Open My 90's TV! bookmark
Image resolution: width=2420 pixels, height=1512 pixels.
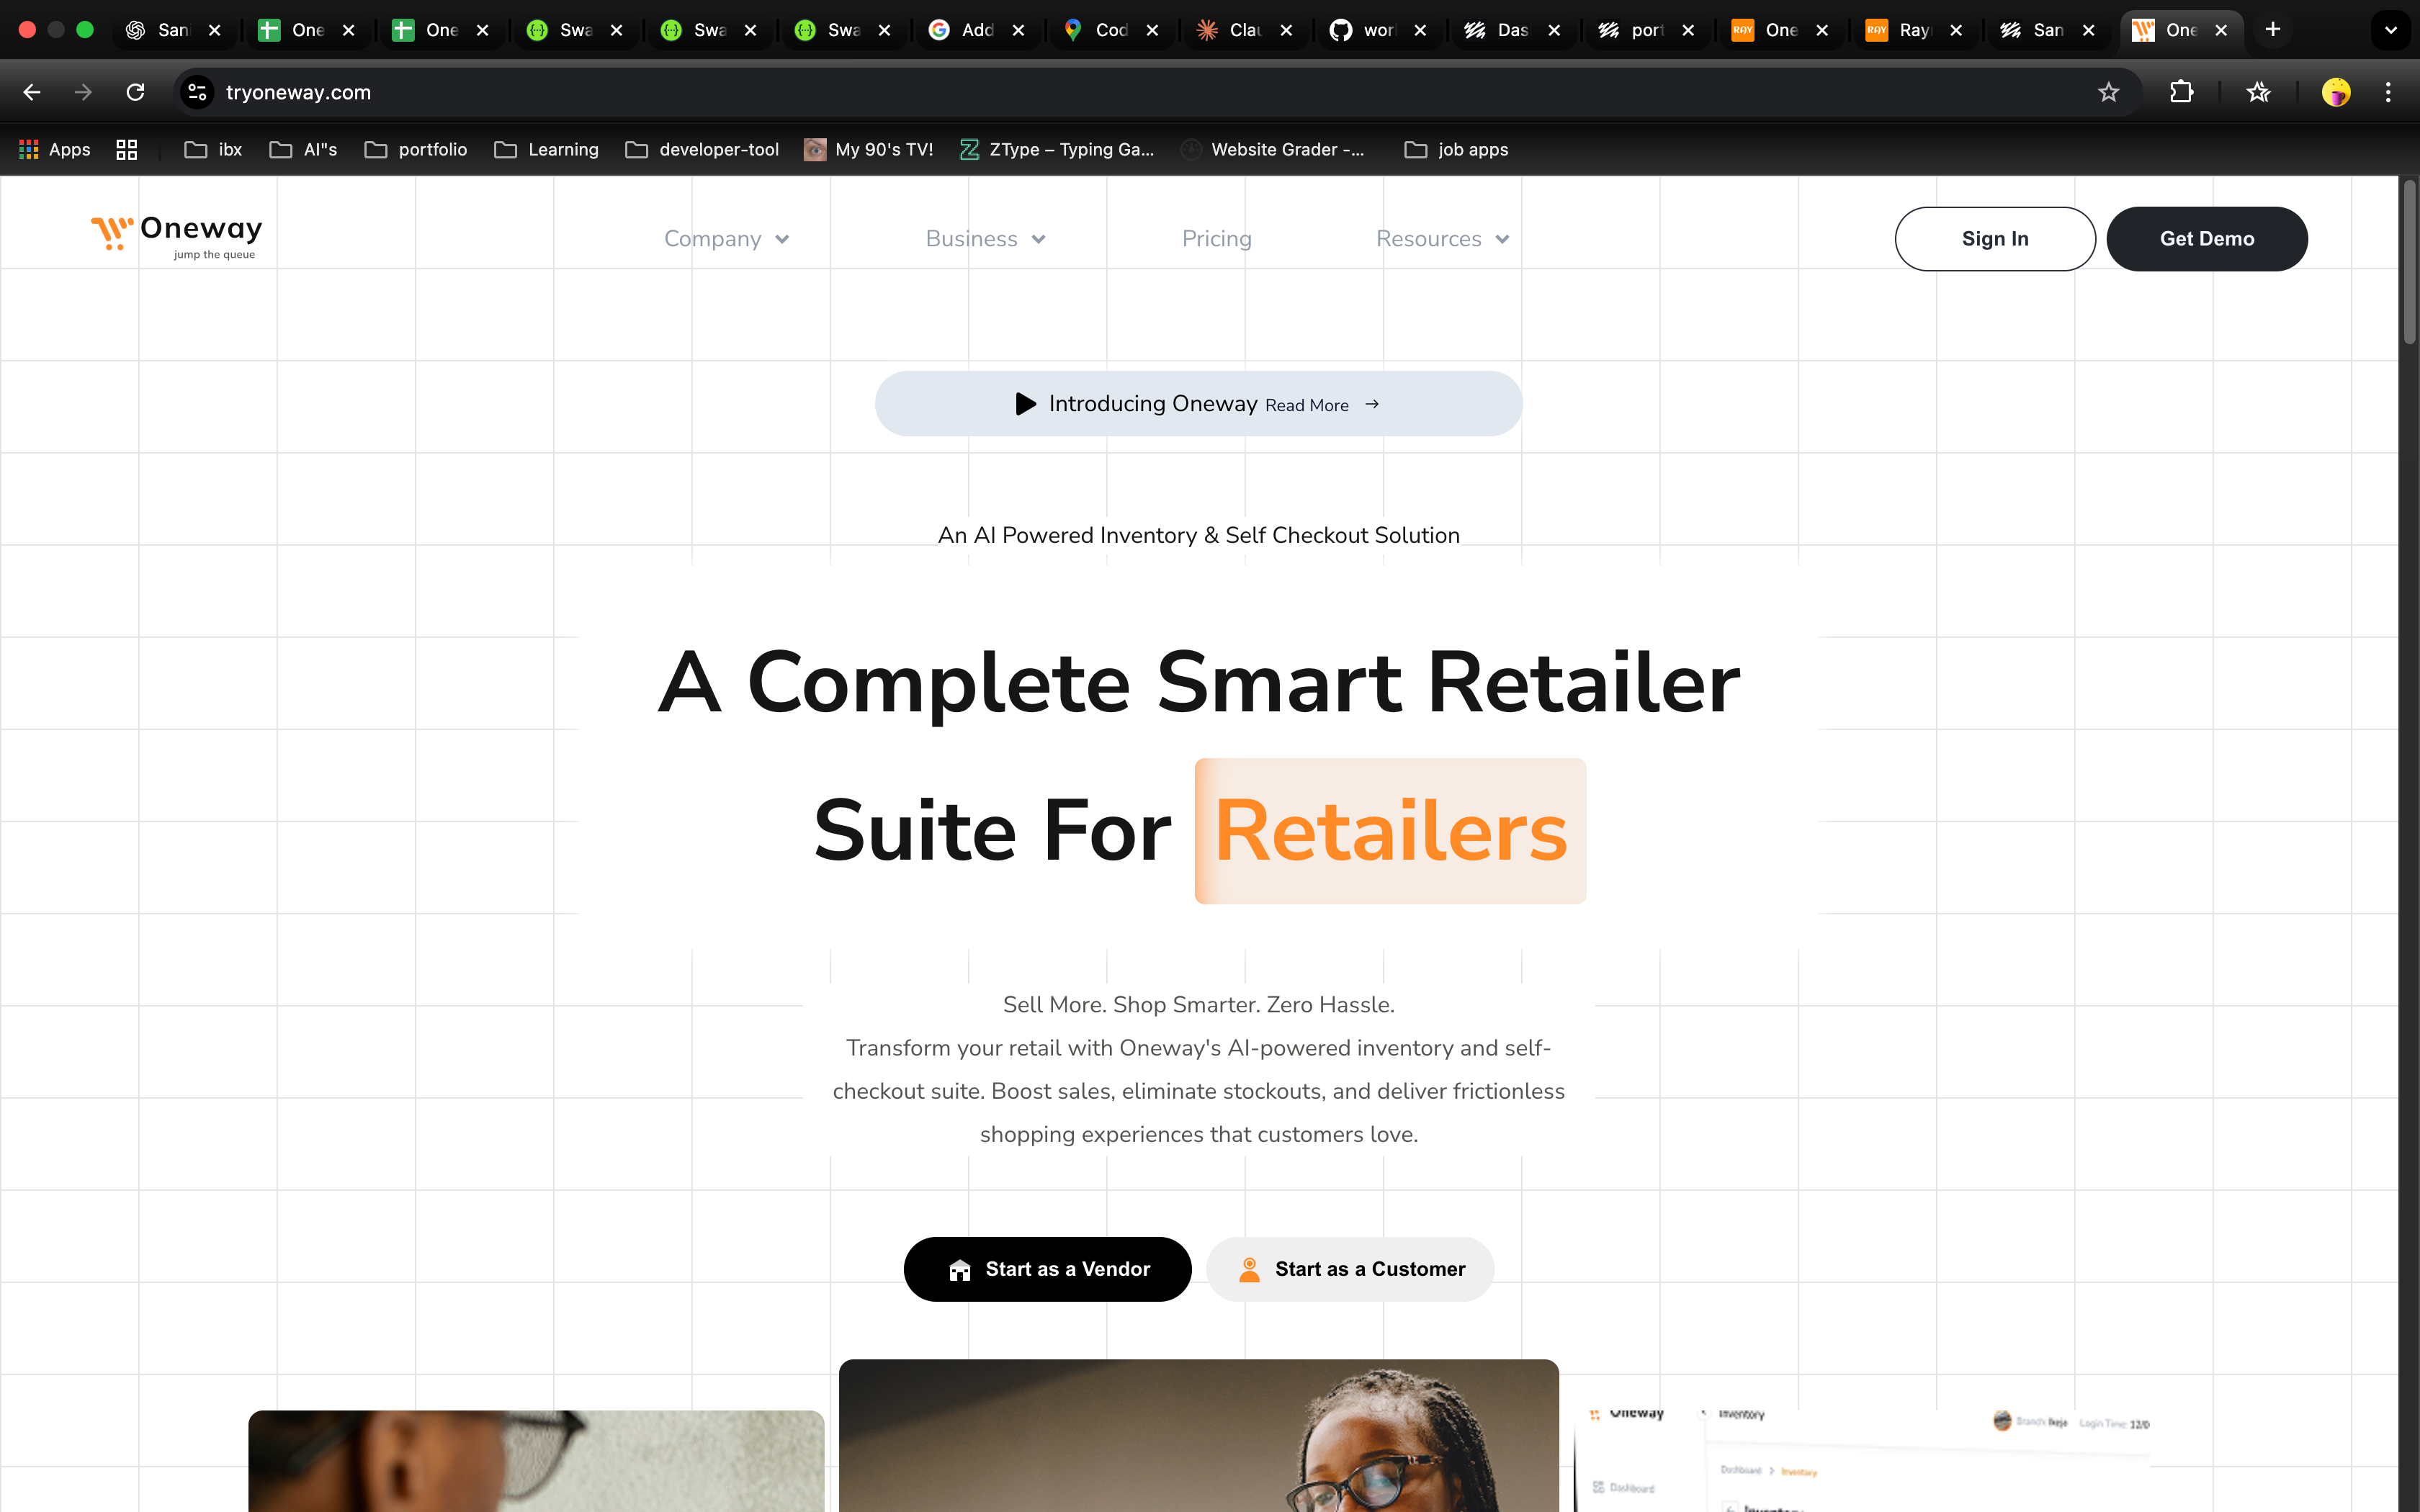(x=869, y=149)
